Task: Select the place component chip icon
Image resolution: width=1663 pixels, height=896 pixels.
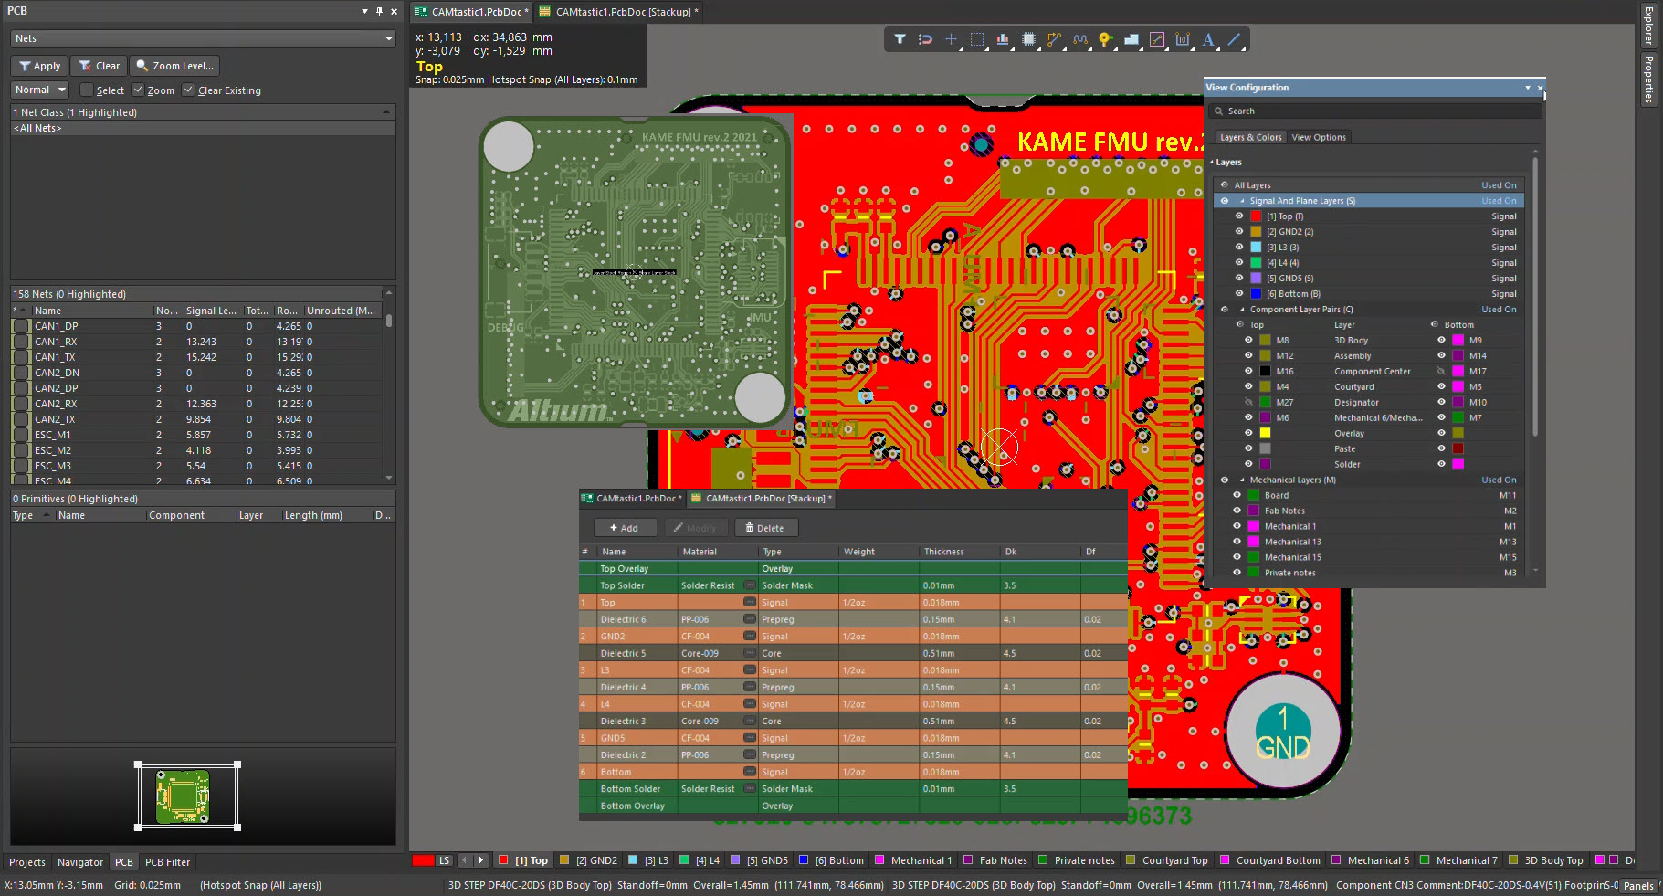Action: (x=1028, y=39)
